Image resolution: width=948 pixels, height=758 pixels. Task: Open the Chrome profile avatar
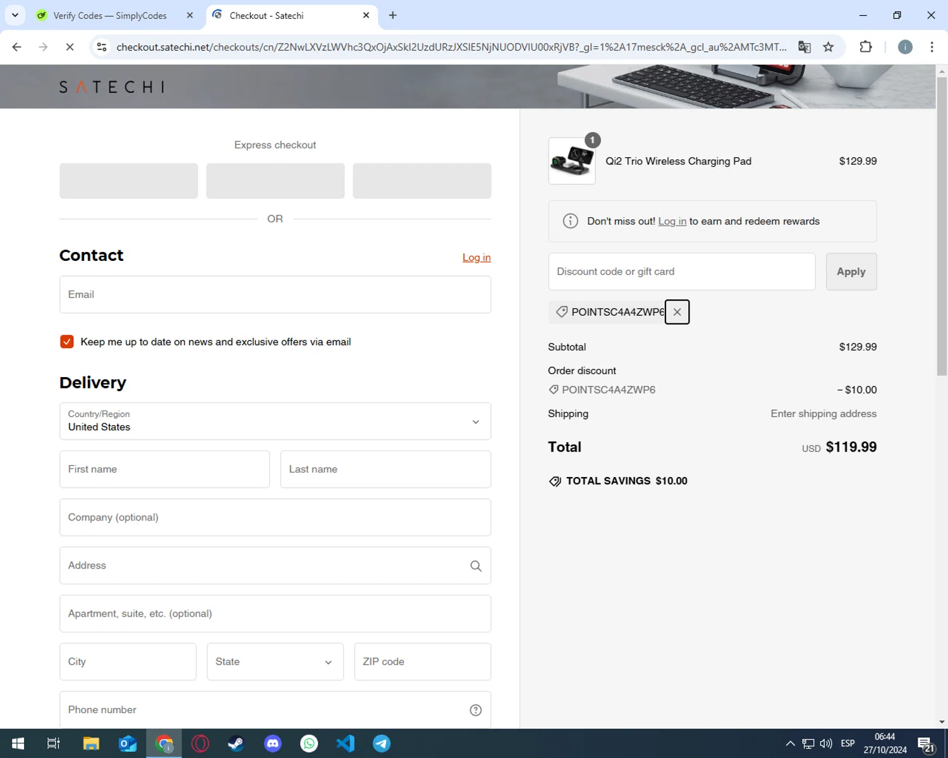[x=905, y=47]
